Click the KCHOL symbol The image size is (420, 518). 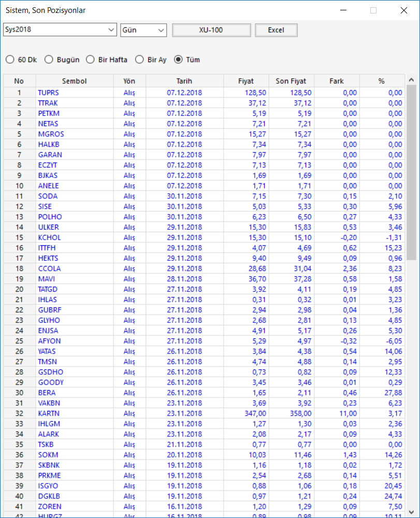(x=49, y=238)
